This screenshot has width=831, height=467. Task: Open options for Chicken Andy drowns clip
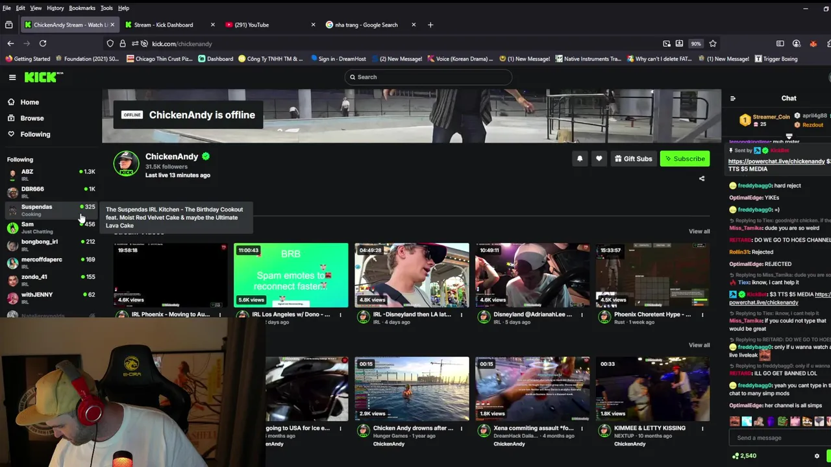coord(461,429)
